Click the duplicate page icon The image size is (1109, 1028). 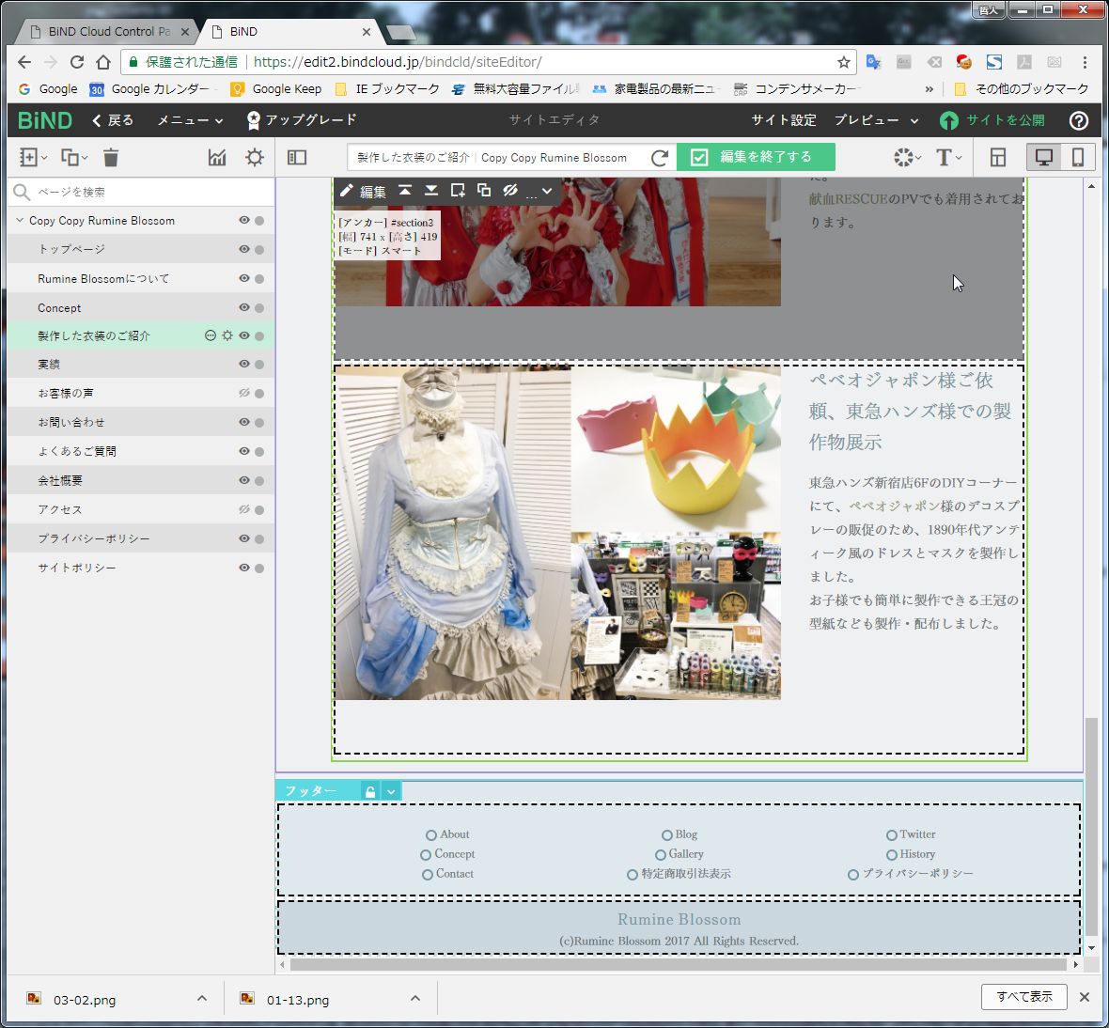tap(73, 157)
